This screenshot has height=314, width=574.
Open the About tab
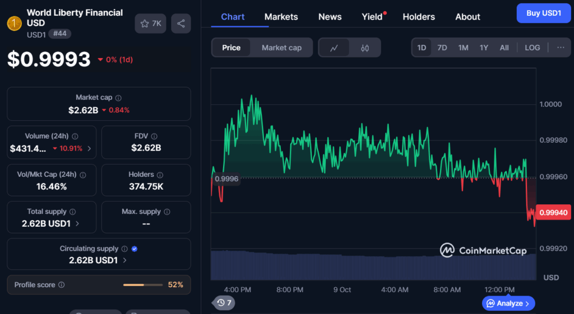(467, 17)
